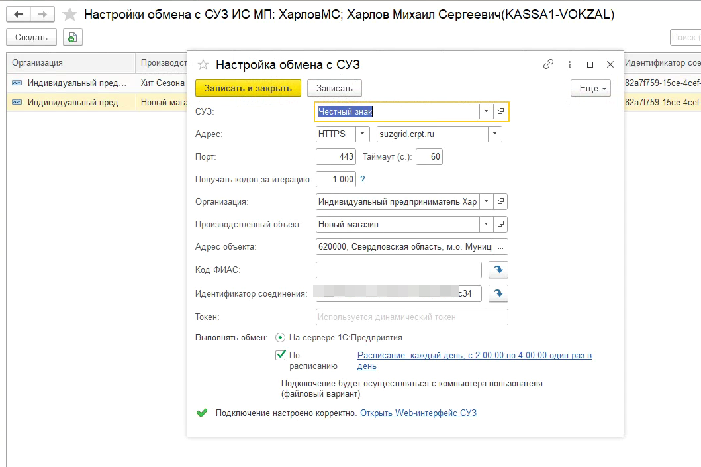The height and width of the screenshot is (467, 701).
Task: Regenerate the Идентификатор соединения with the arrow button
Action: (x=498, y=293)
